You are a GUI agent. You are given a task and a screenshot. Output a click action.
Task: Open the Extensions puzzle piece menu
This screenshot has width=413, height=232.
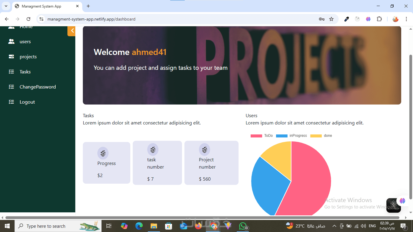pos(379,19)
